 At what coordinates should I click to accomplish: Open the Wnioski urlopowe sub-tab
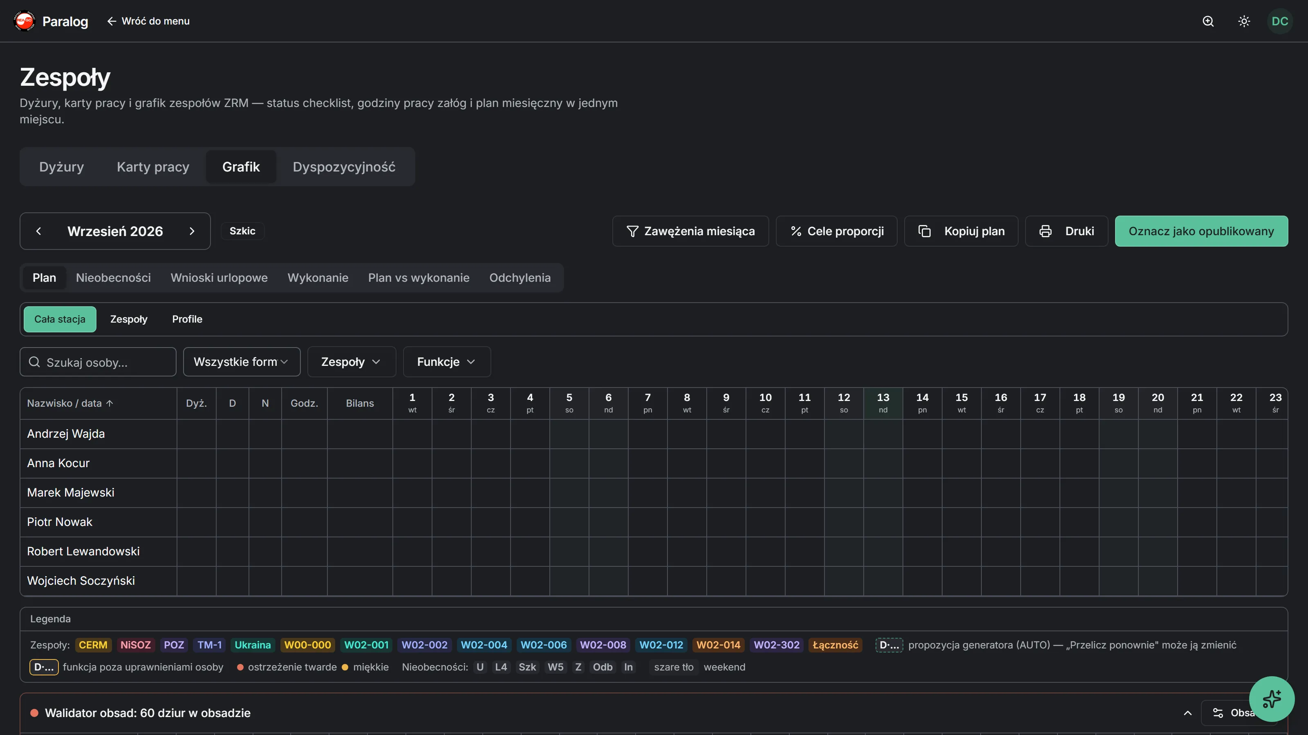coord(219,278)
